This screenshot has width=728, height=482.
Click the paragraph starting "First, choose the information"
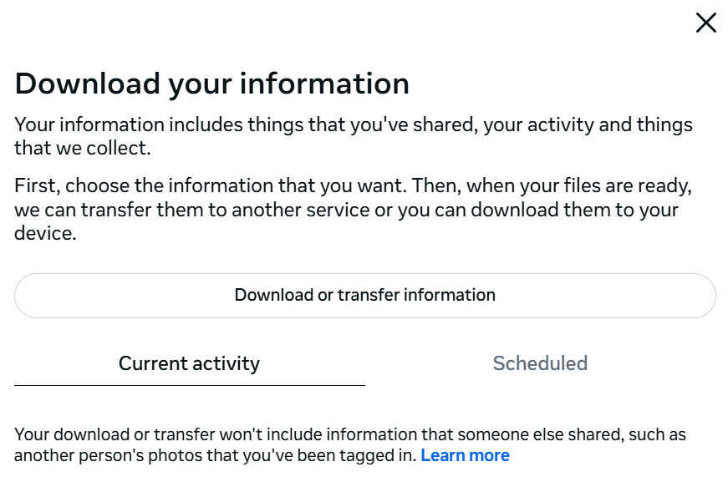354,209
